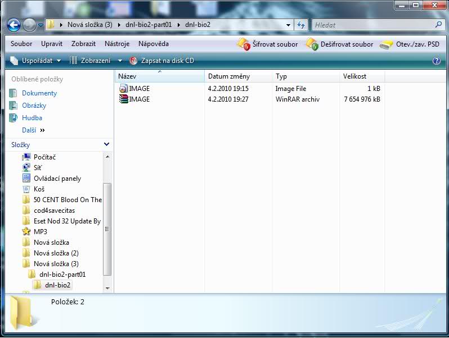
Task: Click the folder tree vertical scrollbar
Action: [x=107, y=229]
